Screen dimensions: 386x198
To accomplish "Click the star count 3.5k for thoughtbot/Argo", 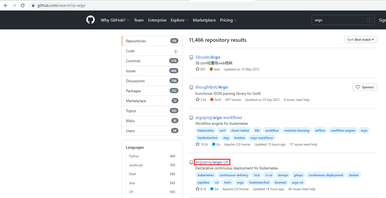I will (201, 100).
